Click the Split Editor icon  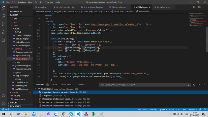coord(199,7)
